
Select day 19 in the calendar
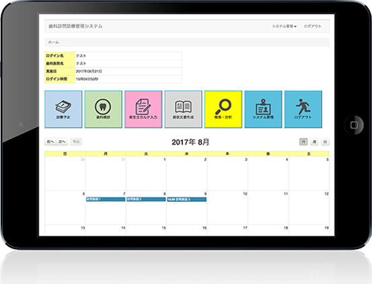309,230
